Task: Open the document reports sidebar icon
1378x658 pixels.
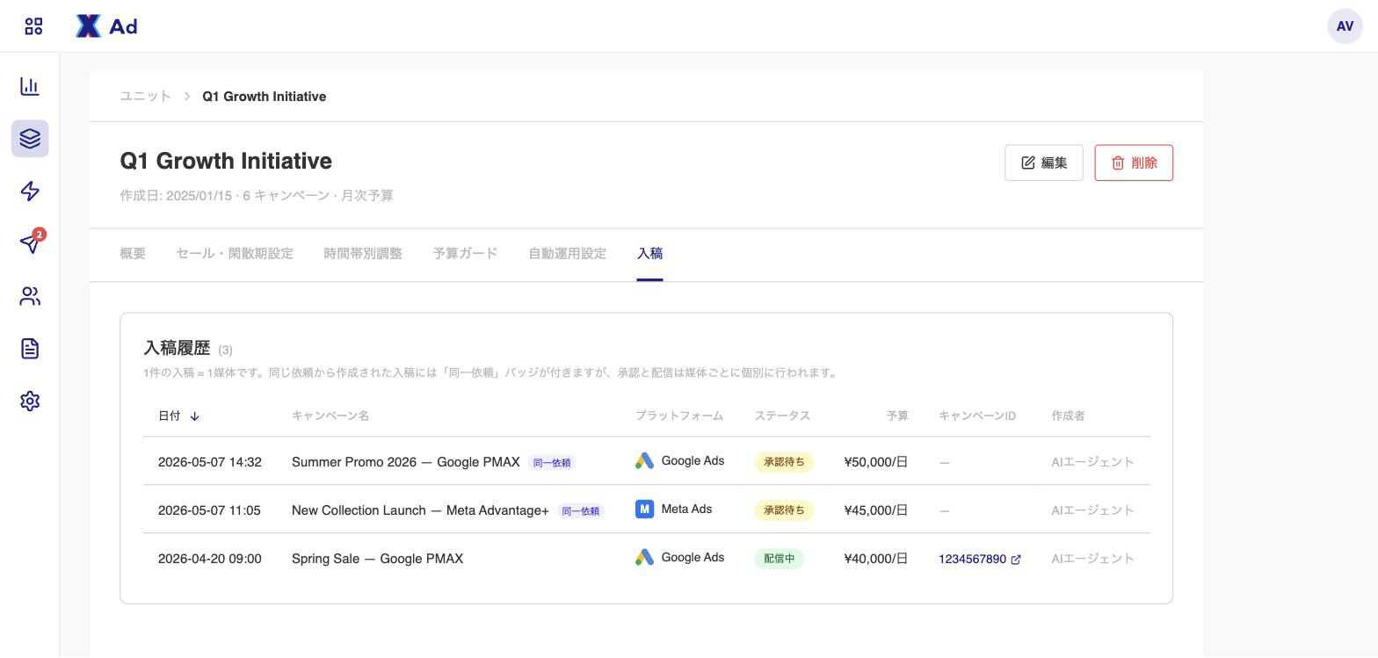Action: point(30,349)
